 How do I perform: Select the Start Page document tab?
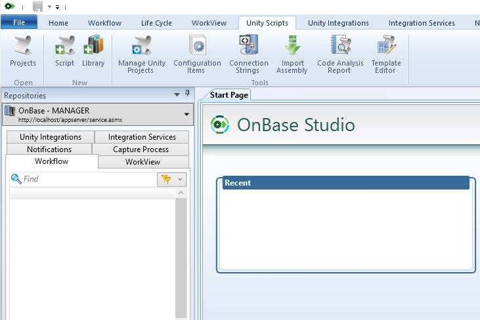click(229, 95)
